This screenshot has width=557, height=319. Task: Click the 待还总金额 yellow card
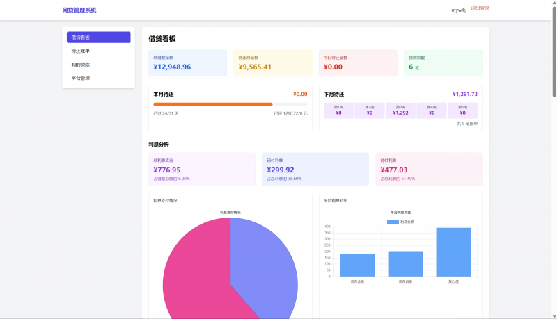coord(272,63)
